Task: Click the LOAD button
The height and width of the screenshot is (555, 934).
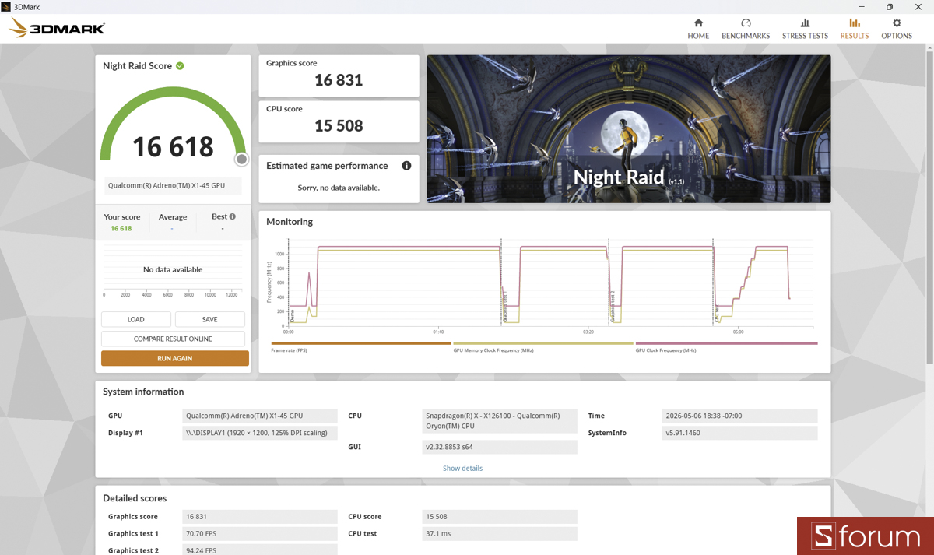Action: tap(136, 319)
